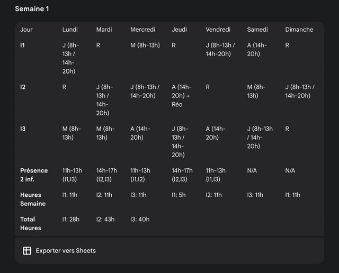Screen dimensions: 339x273
Task: Click the N/A cell under Samedi
Action: pyautogui.click(x=252, y=170)
